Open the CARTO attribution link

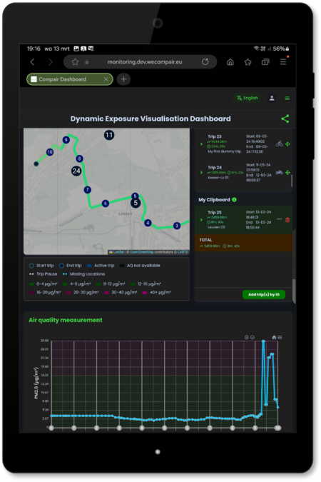[x=183, y=252]
